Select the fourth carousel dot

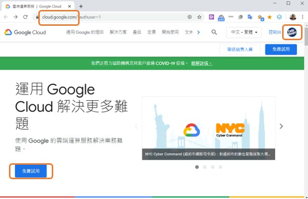[220, 167]
